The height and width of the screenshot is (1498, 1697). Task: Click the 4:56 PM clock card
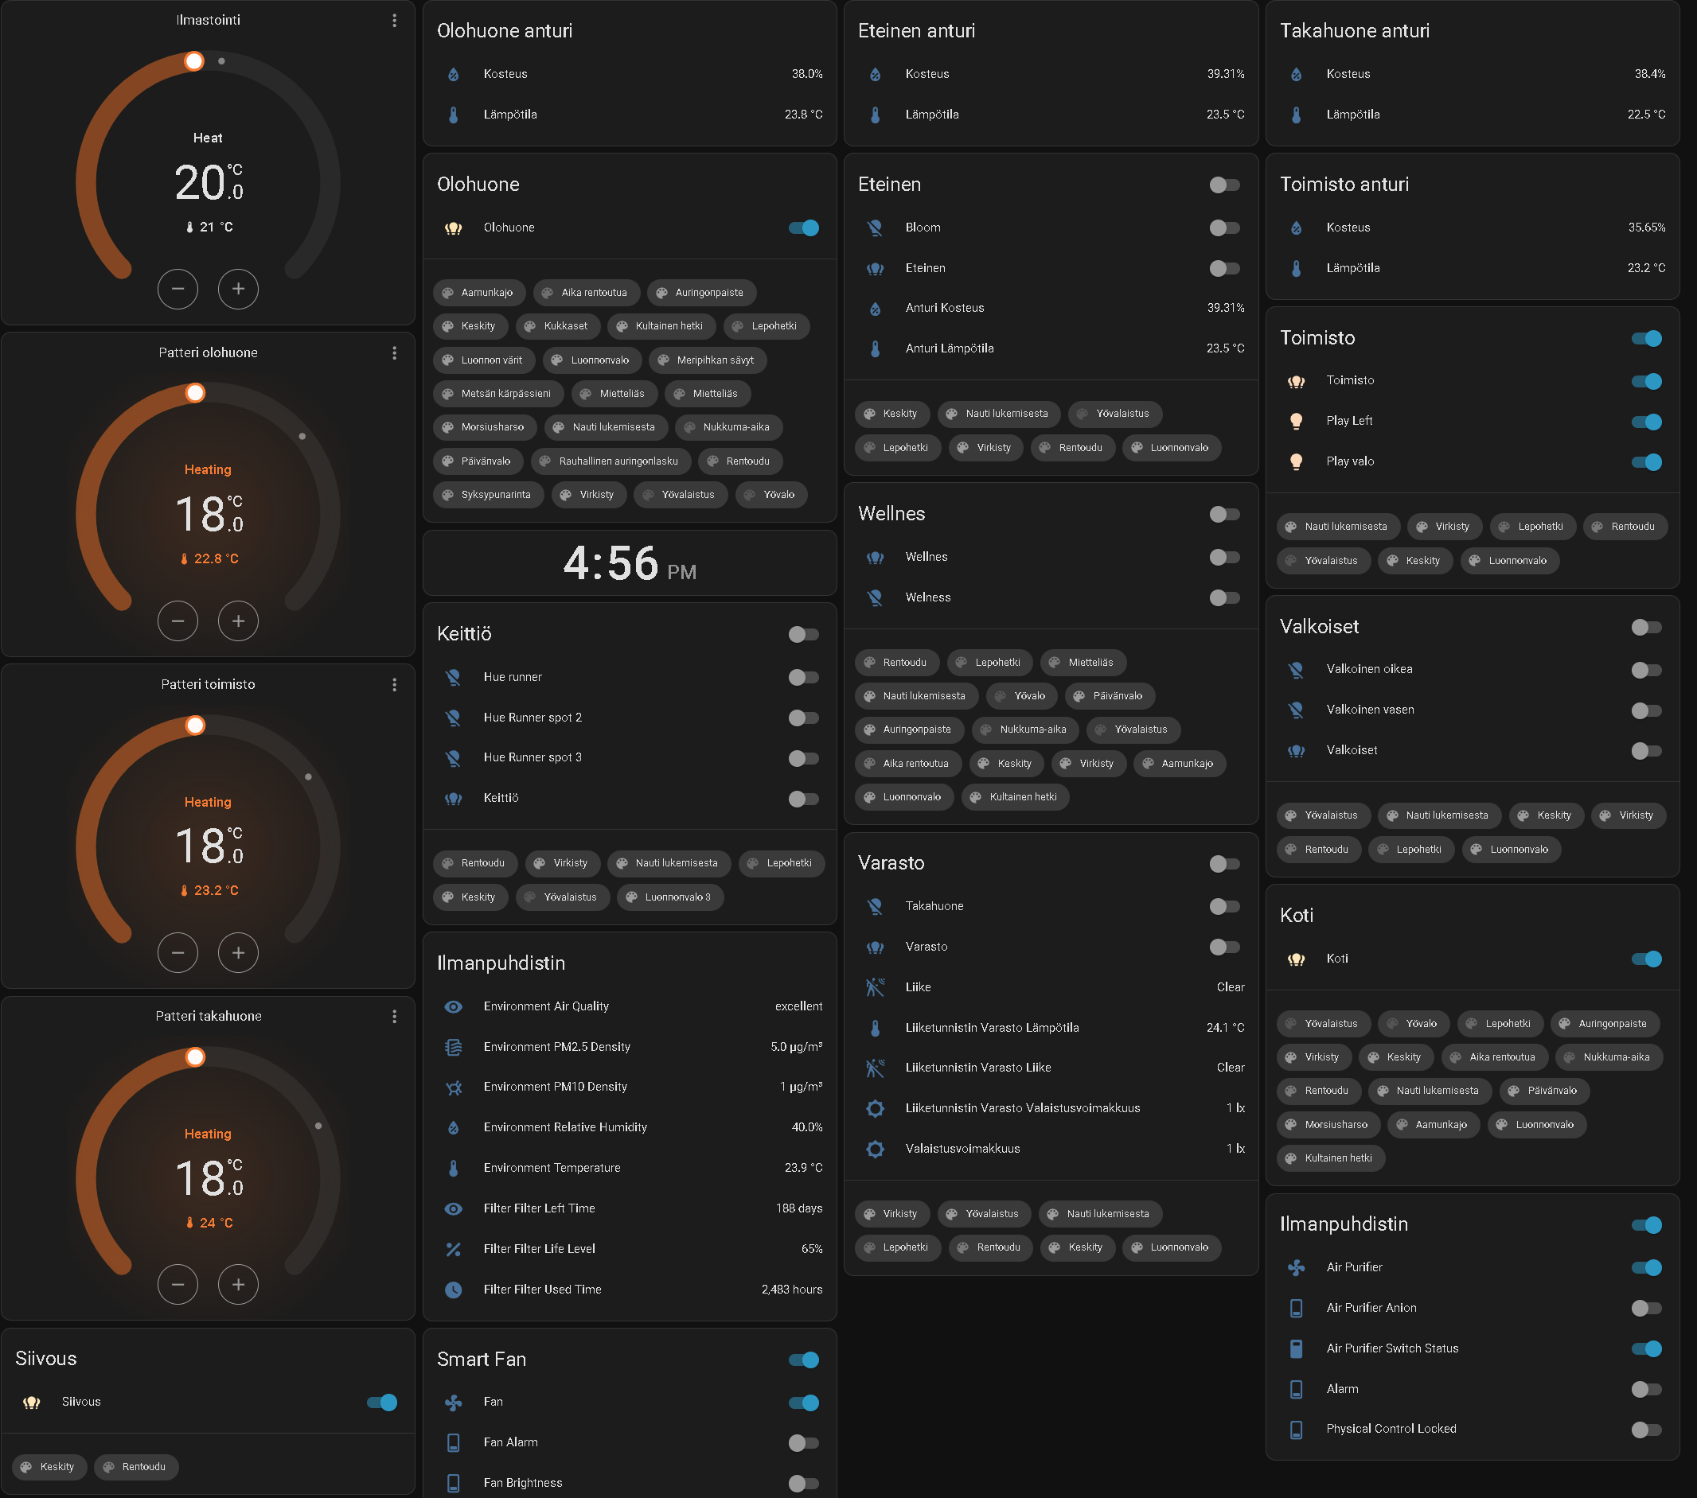click(630, 563)
